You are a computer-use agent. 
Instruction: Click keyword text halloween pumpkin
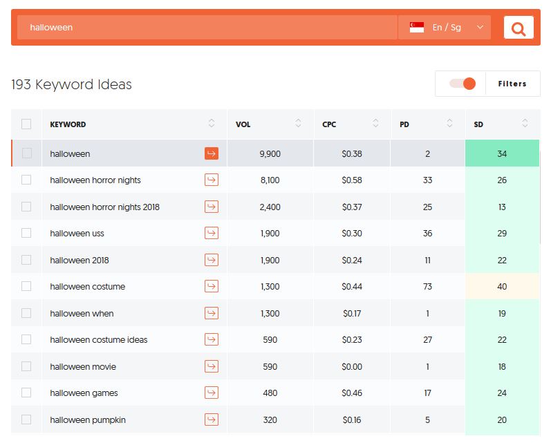(88, 420)
